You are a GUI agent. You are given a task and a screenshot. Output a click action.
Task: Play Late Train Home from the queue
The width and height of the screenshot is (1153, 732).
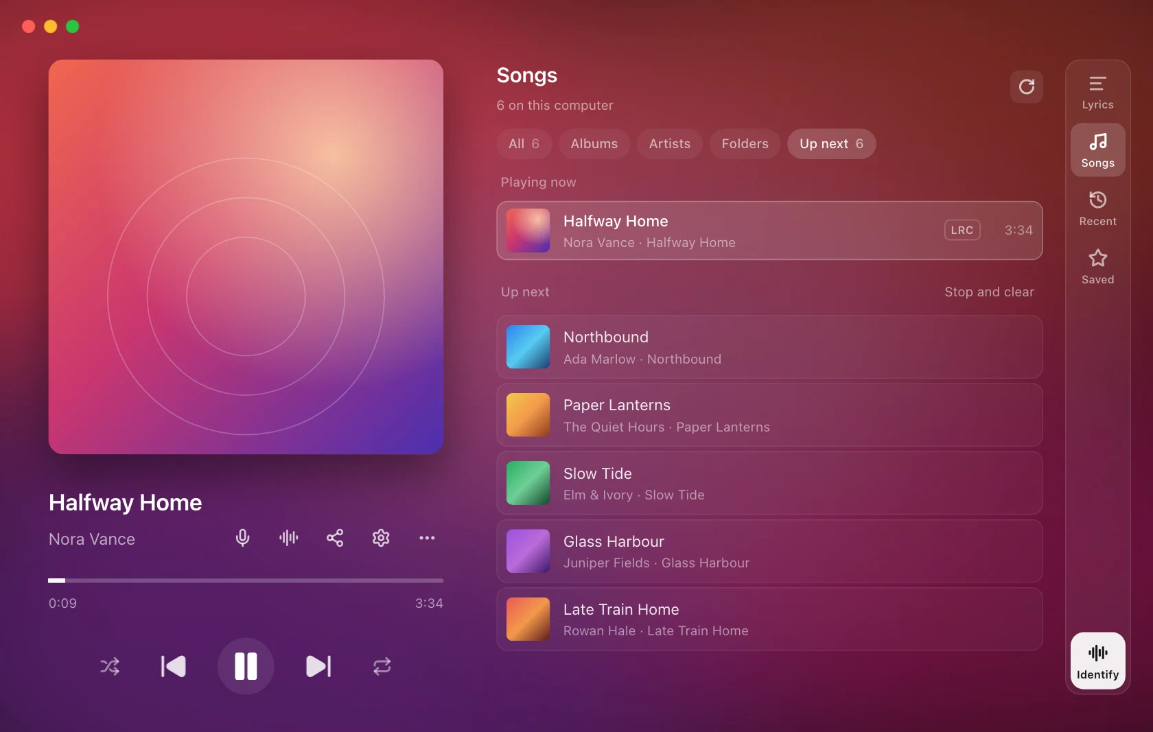pos(769,619)
